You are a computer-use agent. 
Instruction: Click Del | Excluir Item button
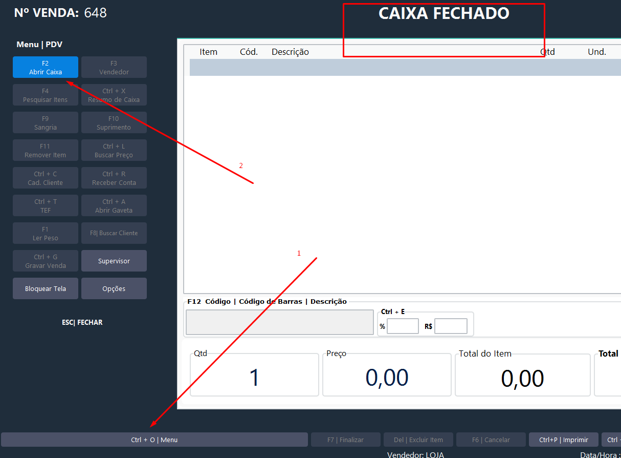(x=418, y=440)
